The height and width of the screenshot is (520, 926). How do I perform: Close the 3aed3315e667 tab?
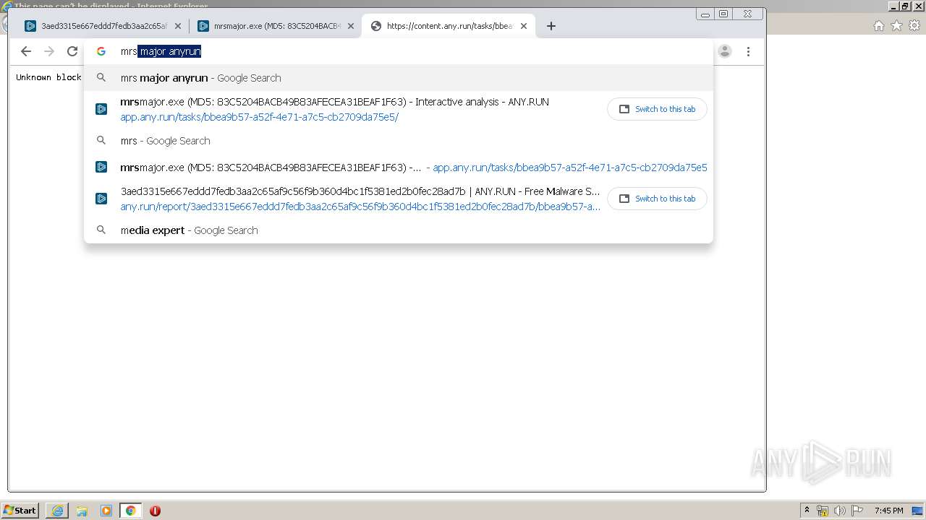tap(178, 26)
